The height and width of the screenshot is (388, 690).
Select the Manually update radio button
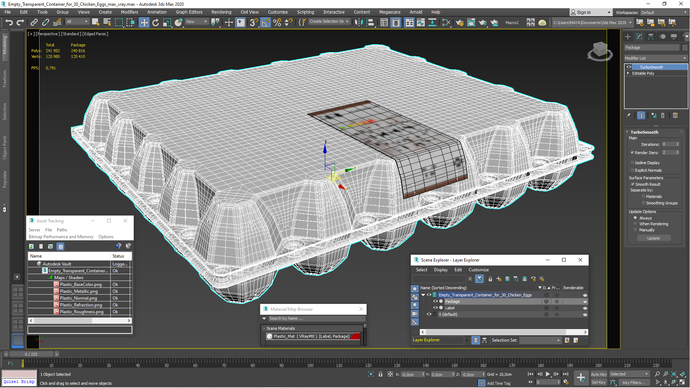pos(635,230)
